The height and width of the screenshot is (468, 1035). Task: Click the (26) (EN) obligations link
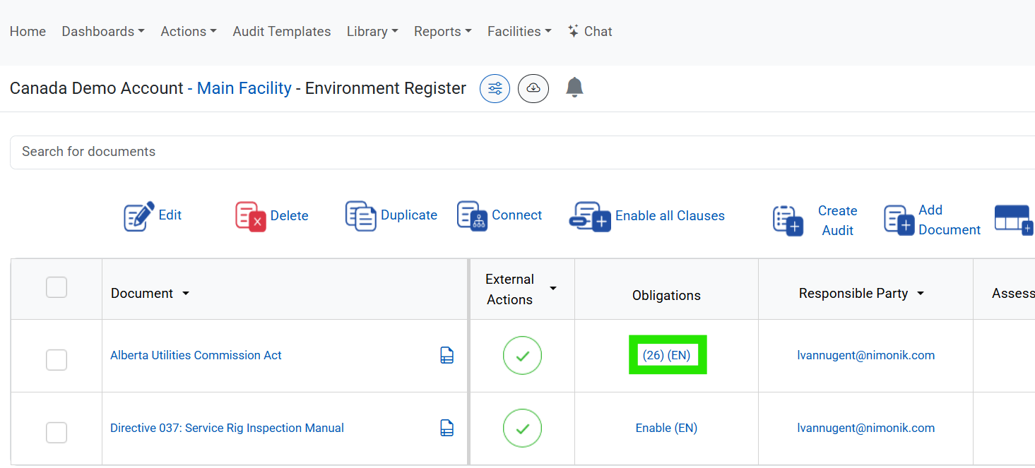[x=666, y=355]
